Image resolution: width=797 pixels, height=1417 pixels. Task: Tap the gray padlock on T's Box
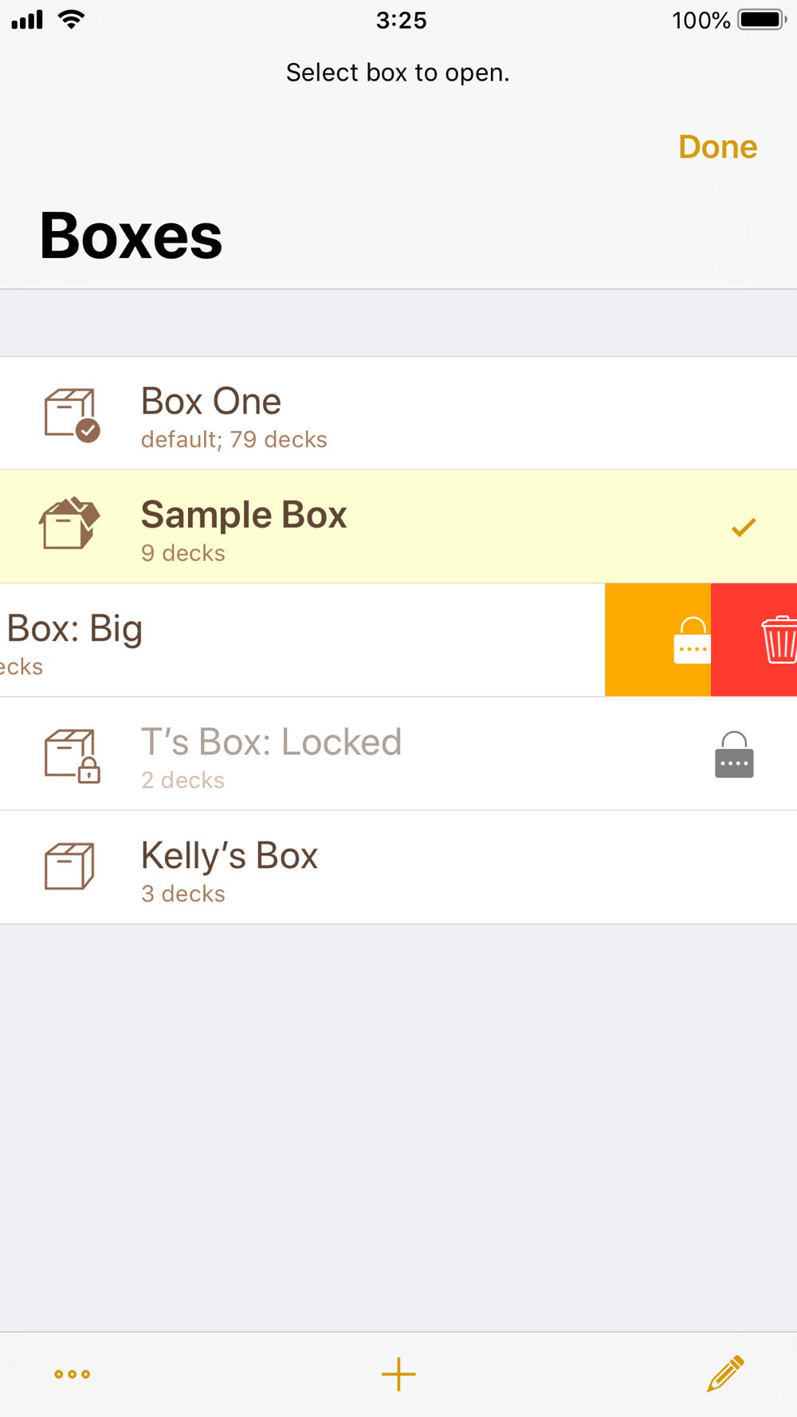point(734,754)
